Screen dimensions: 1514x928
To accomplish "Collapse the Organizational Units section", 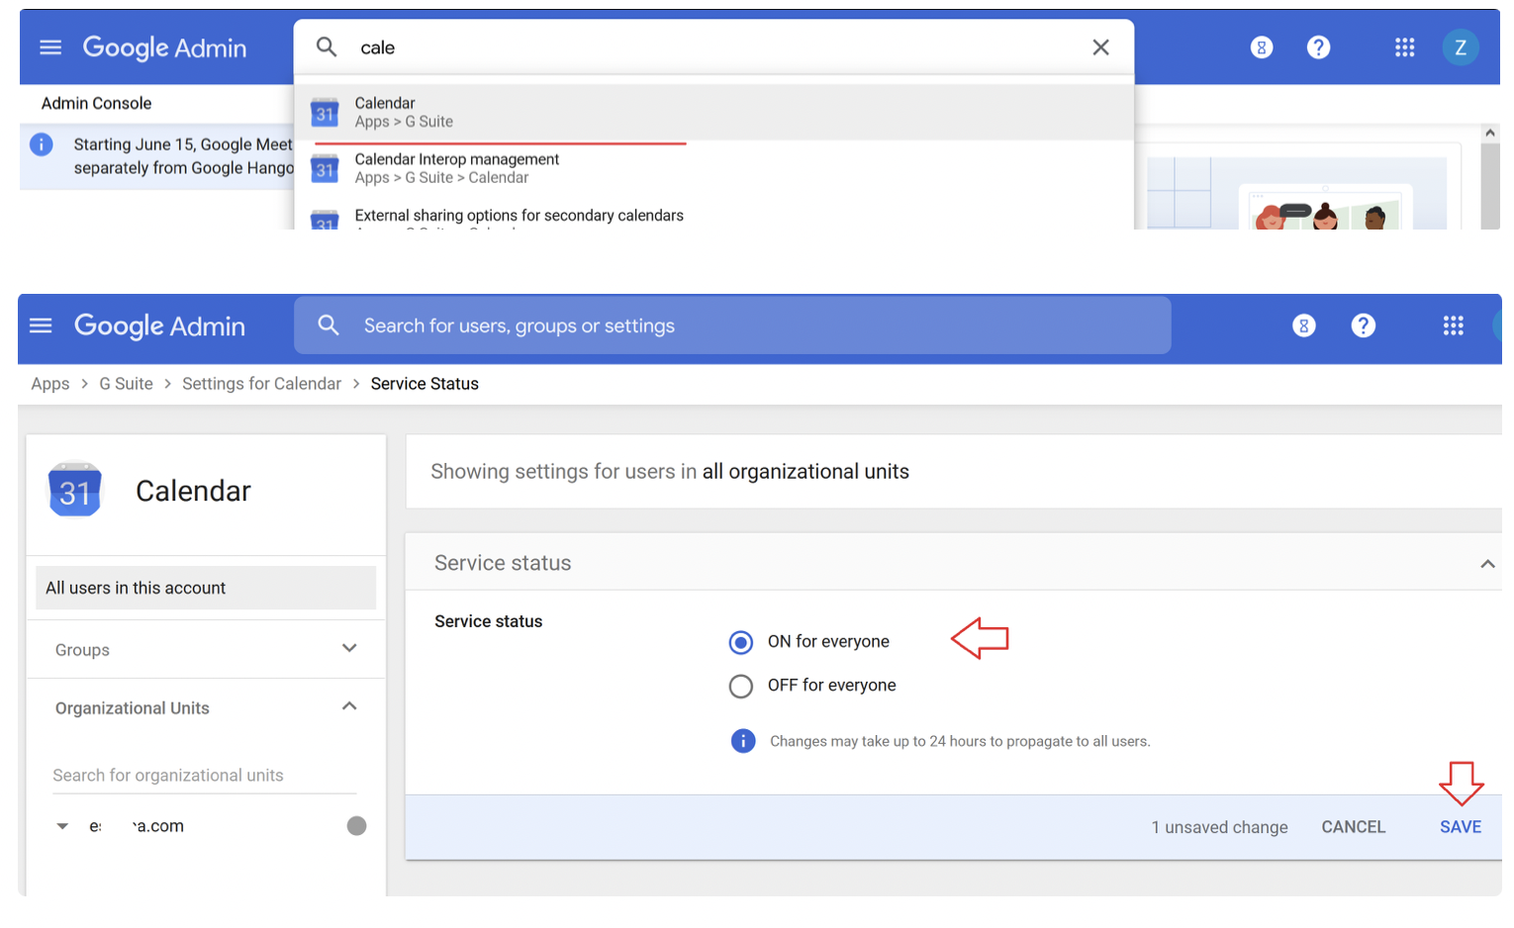I will [348, 706].
